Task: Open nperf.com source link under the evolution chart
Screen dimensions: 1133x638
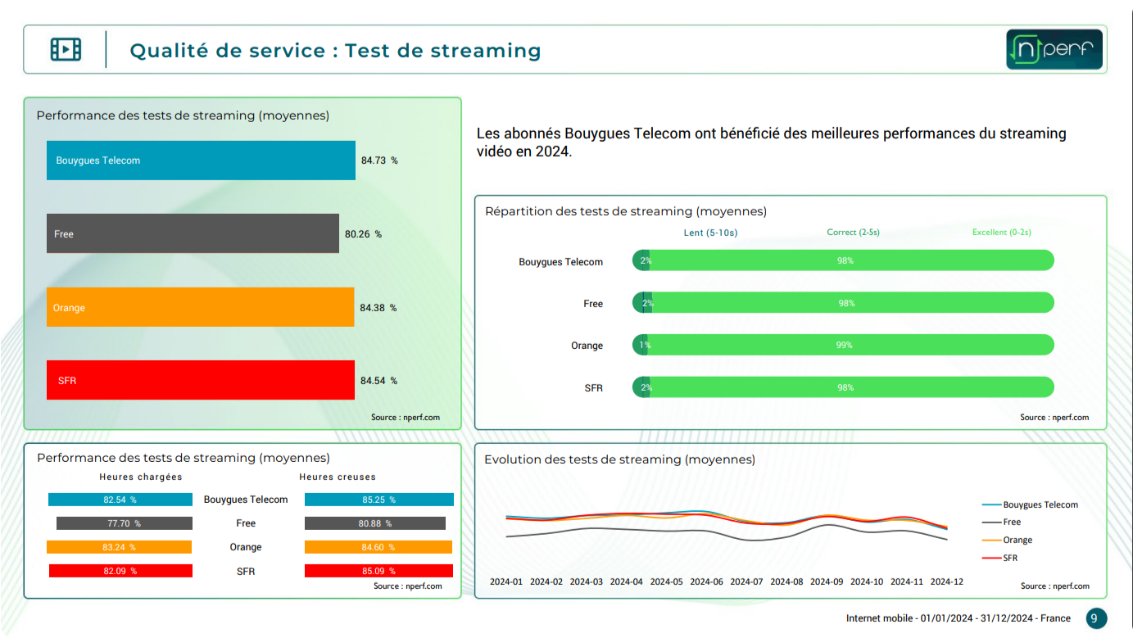Action: pos(1054,586)
